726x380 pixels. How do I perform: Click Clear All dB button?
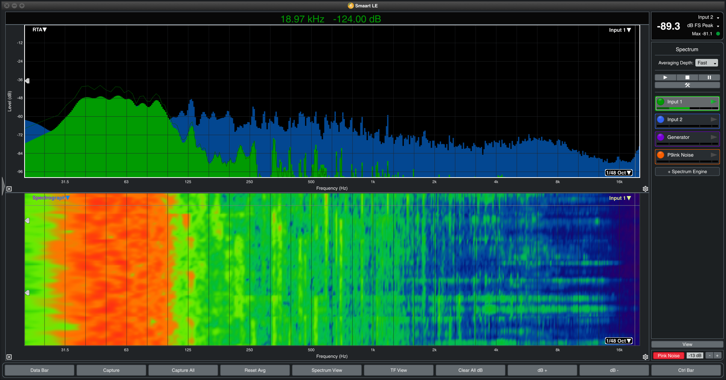(x=470, y=370)
